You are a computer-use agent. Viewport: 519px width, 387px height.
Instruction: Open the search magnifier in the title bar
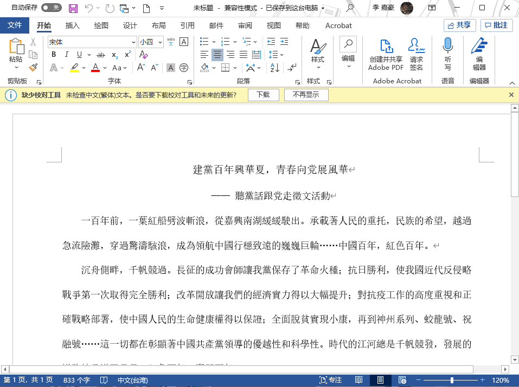coord(350,8)
